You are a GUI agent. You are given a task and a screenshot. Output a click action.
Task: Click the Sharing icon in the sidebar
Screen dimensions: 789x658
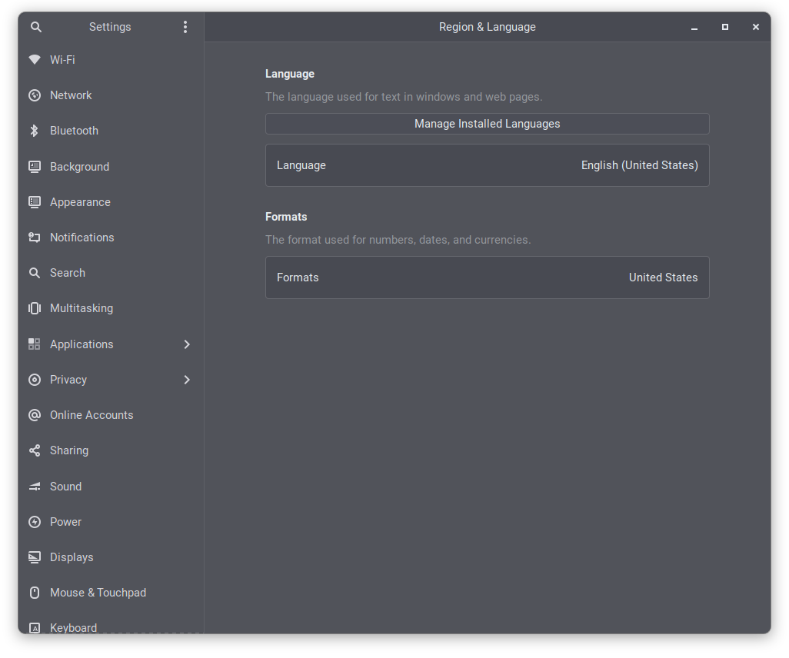click(x=35, y=450)
